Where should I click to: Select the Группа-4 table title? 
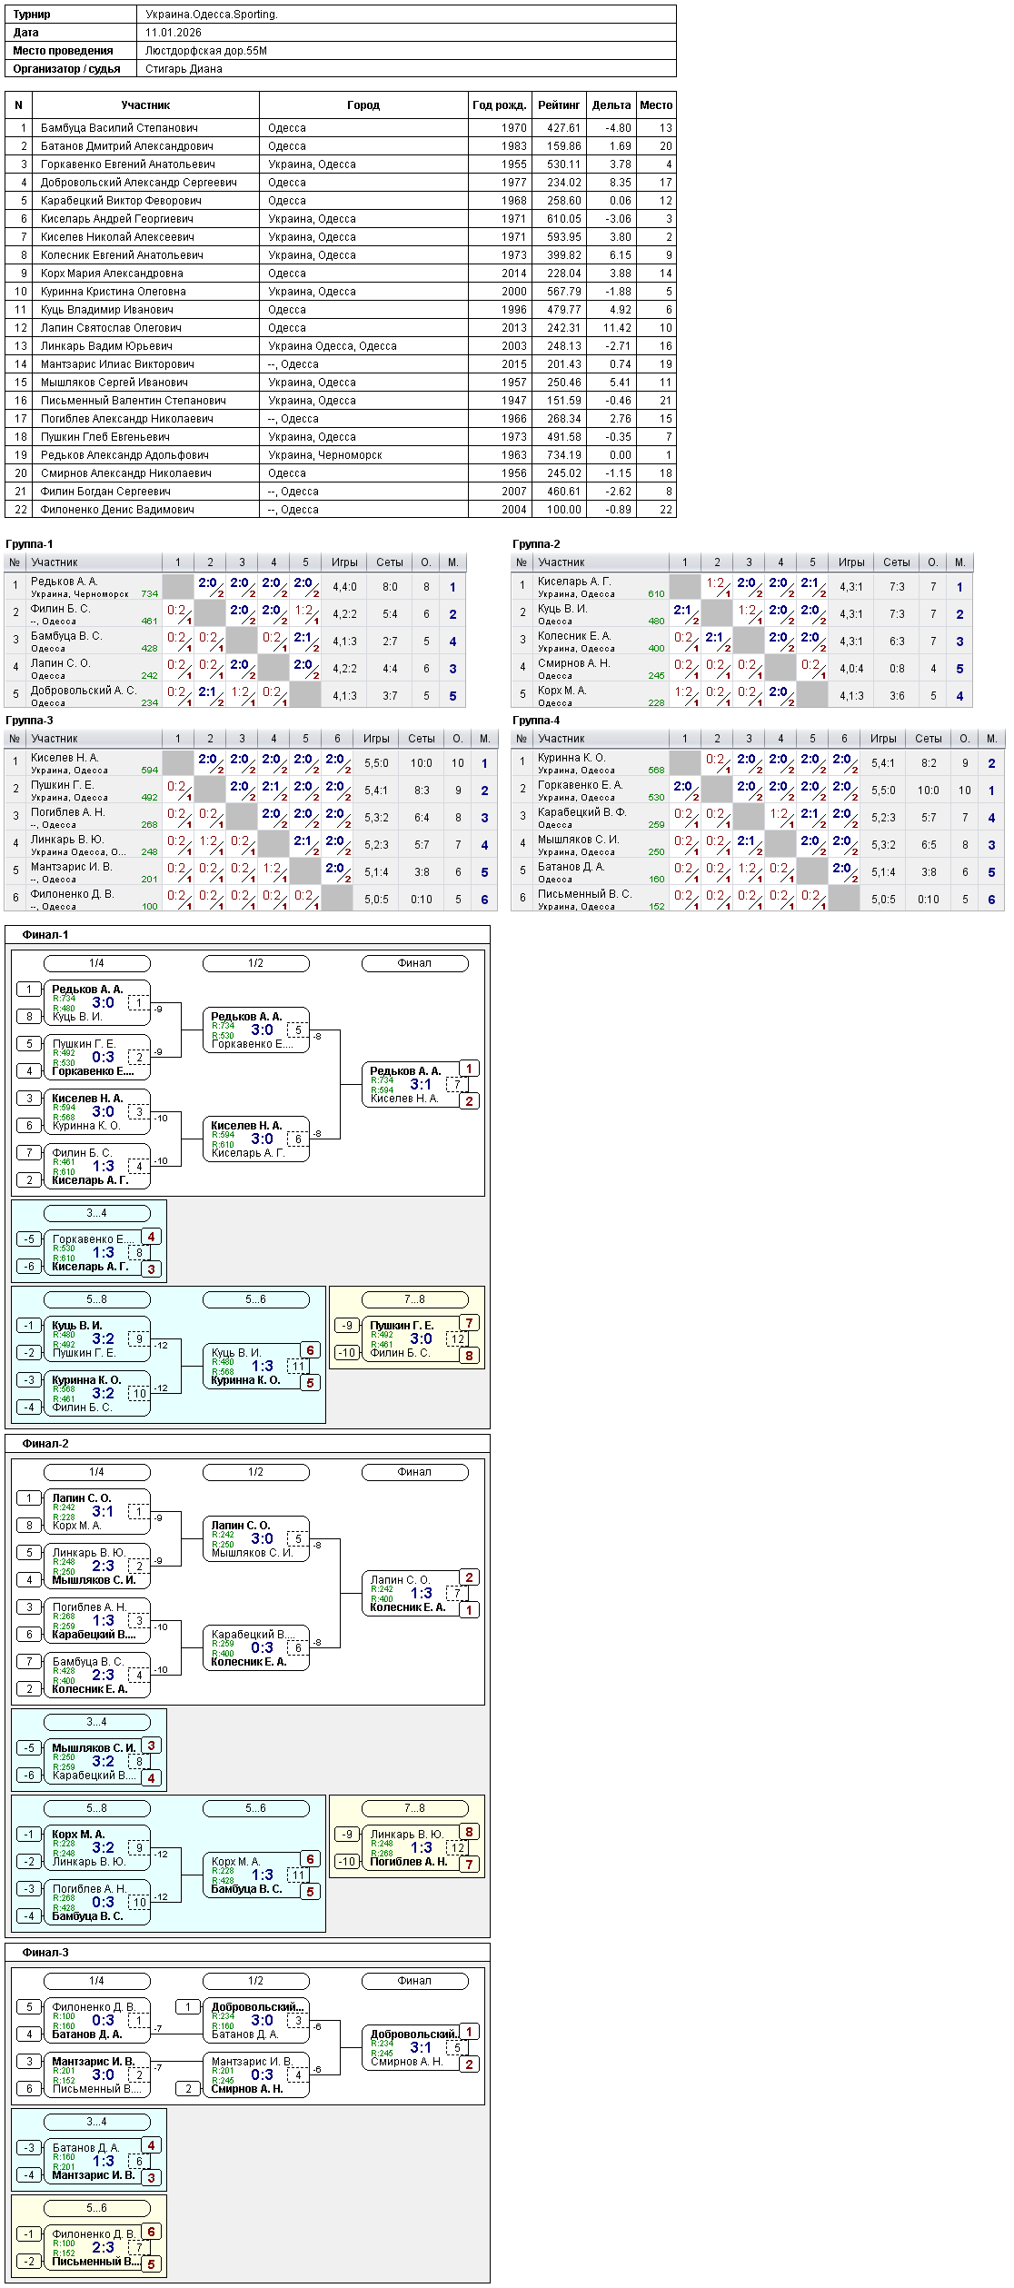tap(536, 721)
